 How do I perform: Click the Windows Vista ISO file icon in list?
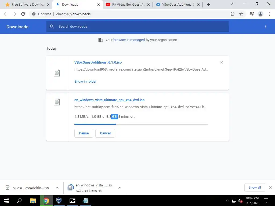click(57, 102)
